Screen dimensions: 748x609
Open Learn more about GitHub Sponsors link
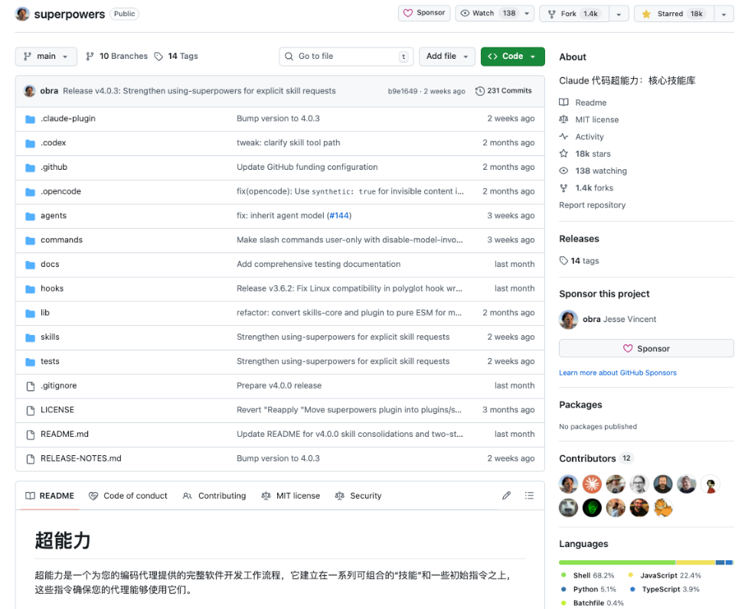click(x=618, y=373)
